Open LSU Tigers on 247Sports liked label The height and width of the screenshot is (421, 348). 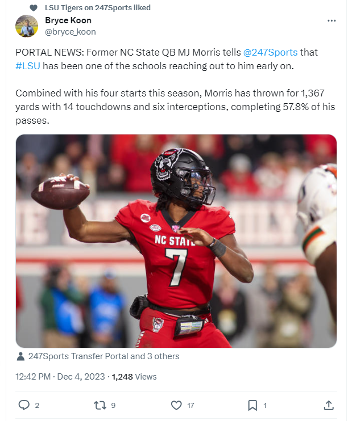98,8
